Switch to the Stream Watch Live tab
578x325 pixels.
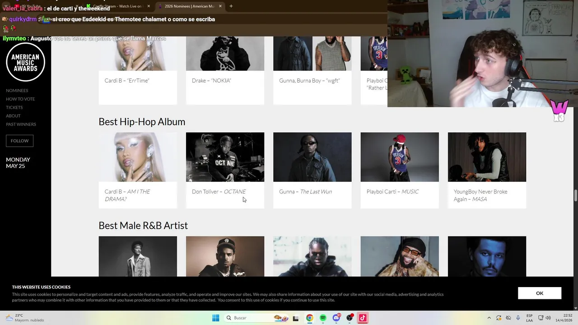[117, 6]
